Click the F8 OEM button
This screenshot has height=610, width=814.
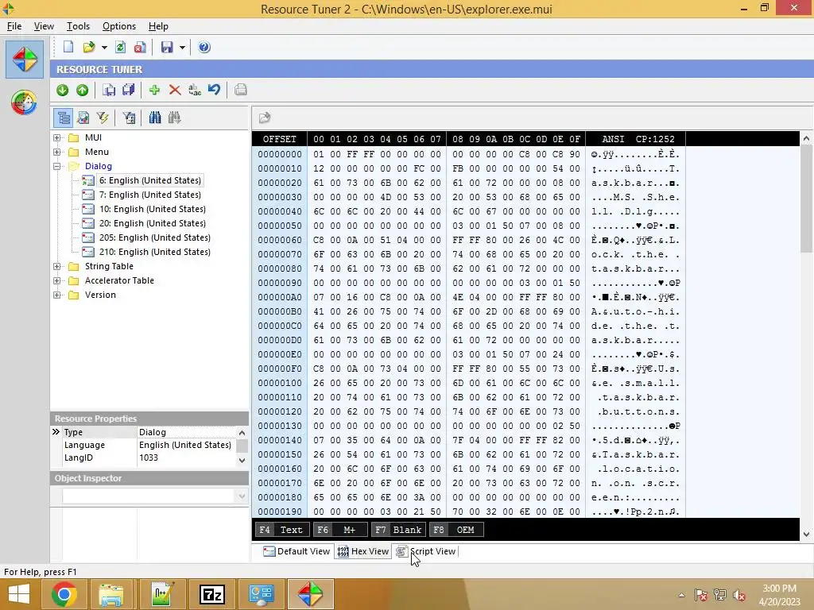tap(456, 530)
